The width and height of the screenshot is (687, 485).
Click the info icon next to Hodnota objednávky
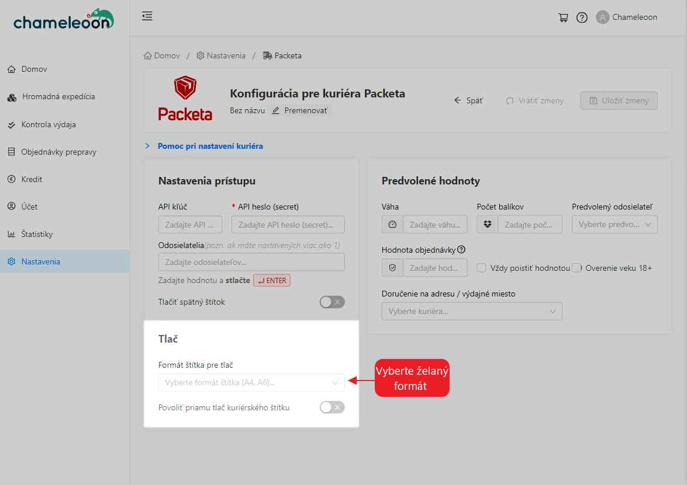(461, 250)
